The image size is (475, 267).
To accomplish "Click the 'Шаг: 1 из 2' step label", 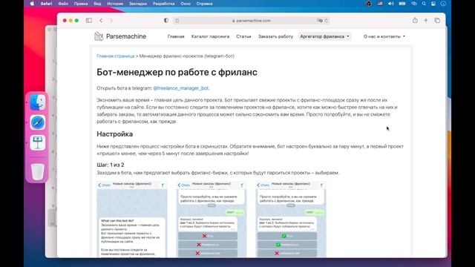I will coord(111,165).
